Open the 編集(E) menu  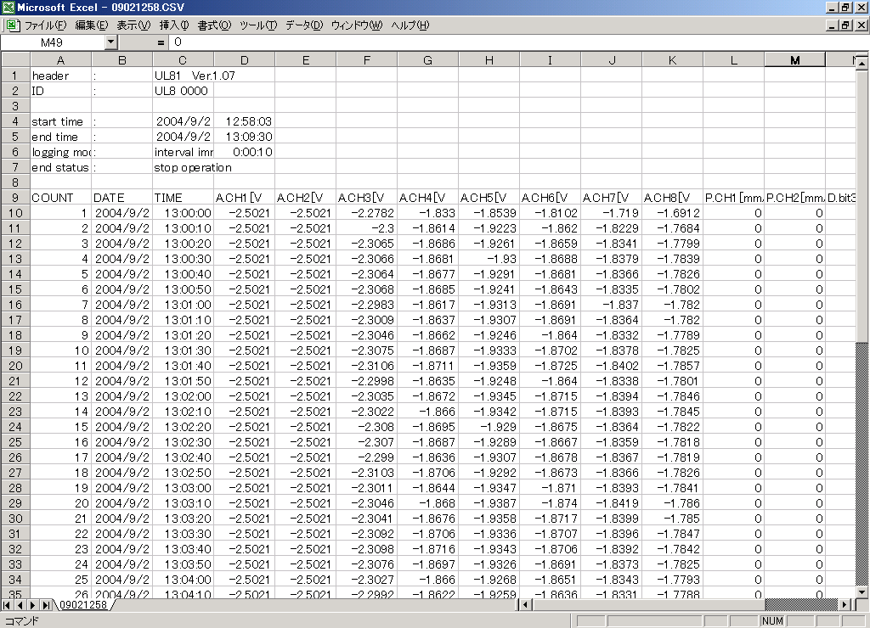coord(92,25)
